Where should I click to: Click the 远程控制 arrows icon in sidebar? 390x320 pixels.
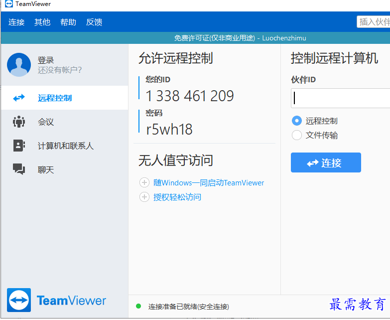click(19, 98)
